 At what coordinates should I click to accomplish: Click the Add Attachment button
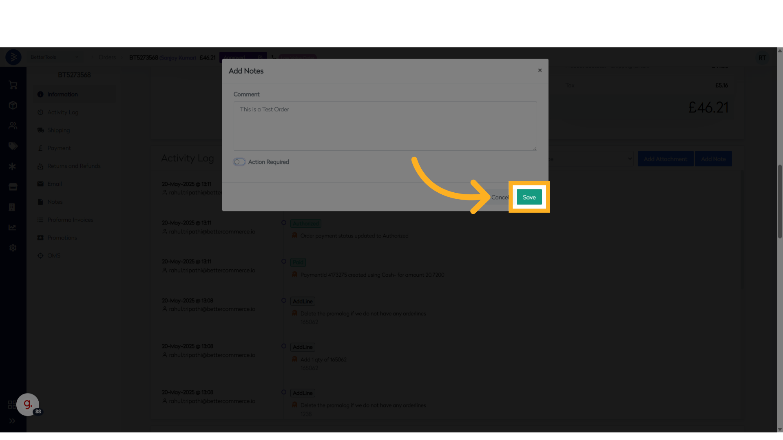(x=665, y=159)
